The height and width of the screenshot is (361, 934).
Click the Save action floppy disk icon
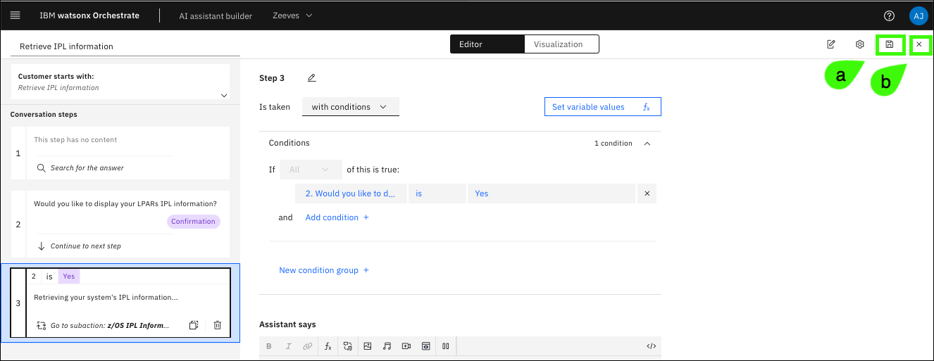pos(890,44)
